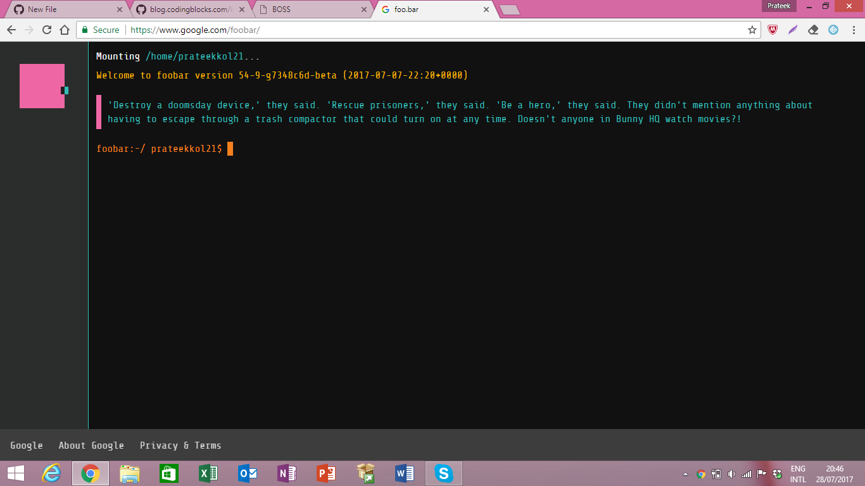
Task: Launch PowerPoint from the taskbar
Action: 326,473
